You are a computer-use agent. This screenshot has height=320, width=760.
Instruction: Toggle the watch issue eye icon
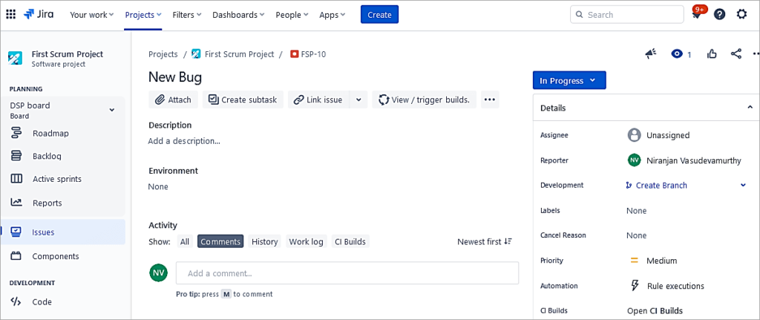676,54
